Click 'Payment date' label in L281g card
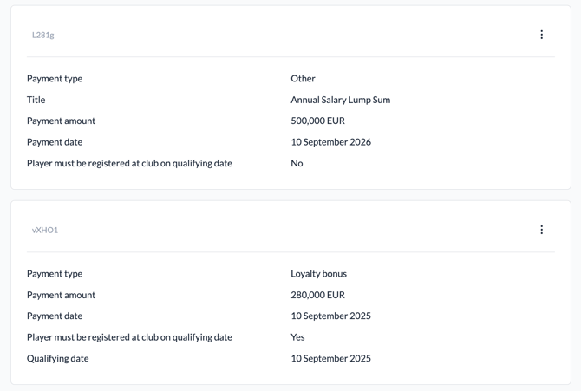The height and width of the screenshot is (391, 581). [x=54, y=142]
